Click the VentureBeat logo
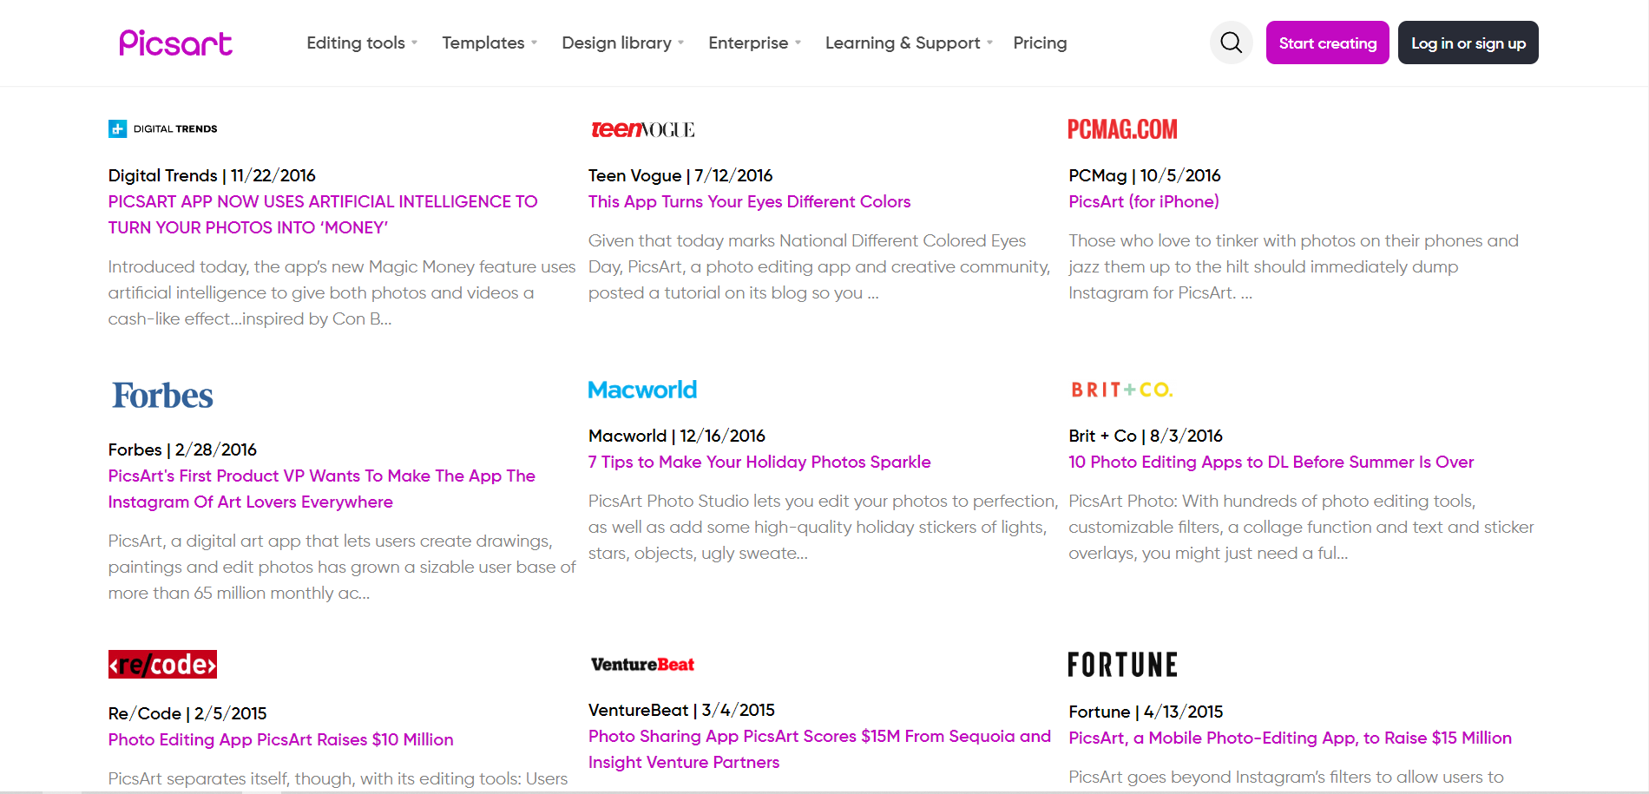Image resolution: width=1649 pixels, height=794 pixels. 642,665
